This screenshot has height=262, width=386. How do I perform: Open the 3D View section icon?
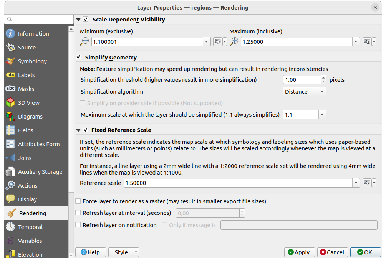[10, 102]
